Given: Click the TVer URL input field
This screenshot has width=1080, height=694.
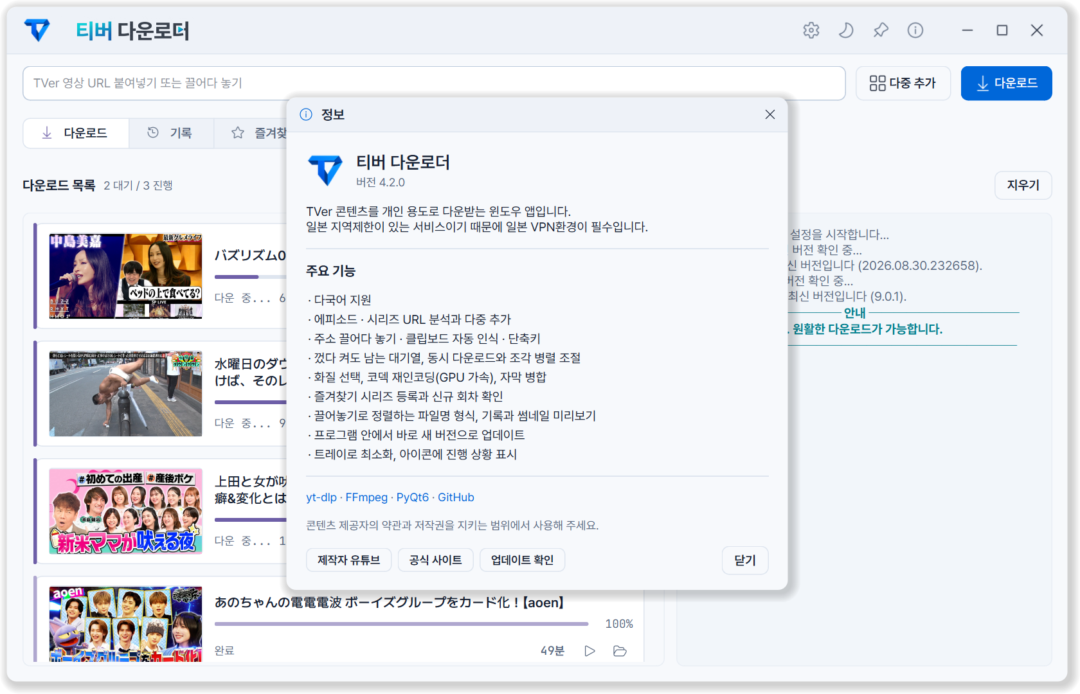Looking at the screenshot, I should 434,83.
